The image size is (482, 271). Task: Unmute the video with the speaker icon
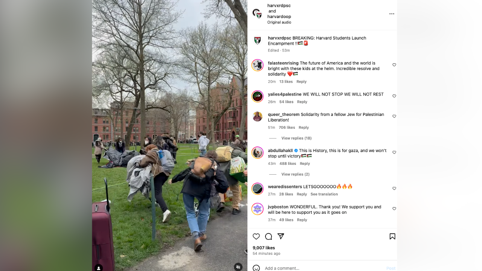pos(238,267)
